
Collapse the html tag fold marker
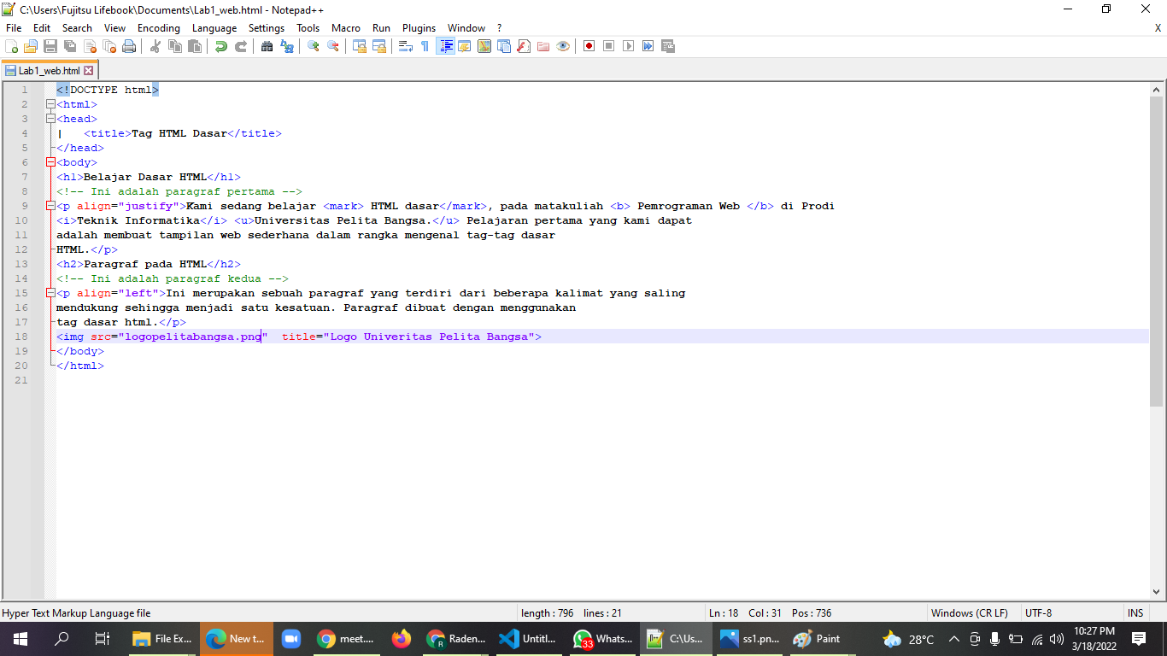point(50,104)
